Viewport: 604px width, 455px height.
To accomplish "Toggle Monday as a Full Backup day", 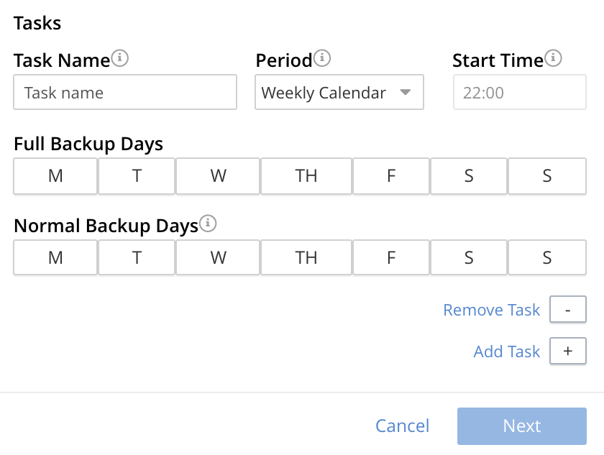I will 55,176.
